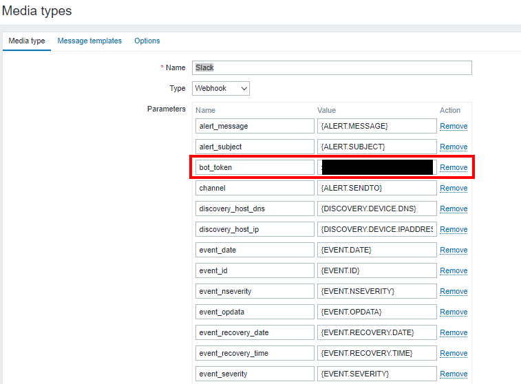Edit the {DISCOVERY.DEVICE.DNS} value field

[376, 209]
